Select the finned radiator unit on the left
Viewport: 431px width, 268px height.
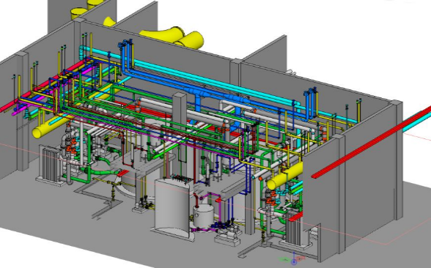50,164
